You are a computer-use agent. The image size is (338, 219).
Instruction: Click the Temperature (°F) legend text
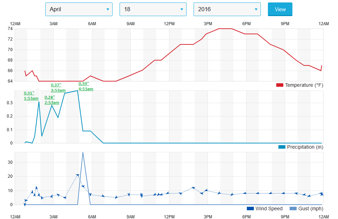pos(304,85)
